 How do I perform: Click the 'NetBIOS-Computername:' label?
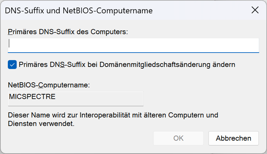tap(49, 85)
